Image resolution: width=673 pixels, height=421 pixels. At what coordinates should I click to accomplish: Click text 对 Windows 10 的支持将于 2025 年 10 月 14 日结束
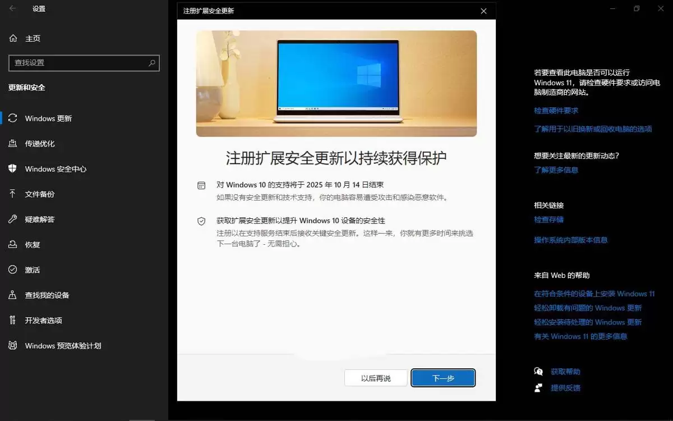[x=300, y=185]
